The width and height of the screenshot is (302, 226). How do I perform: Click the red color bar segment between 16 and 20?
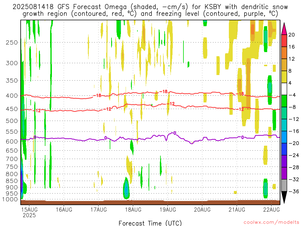[x=284, y=41]
